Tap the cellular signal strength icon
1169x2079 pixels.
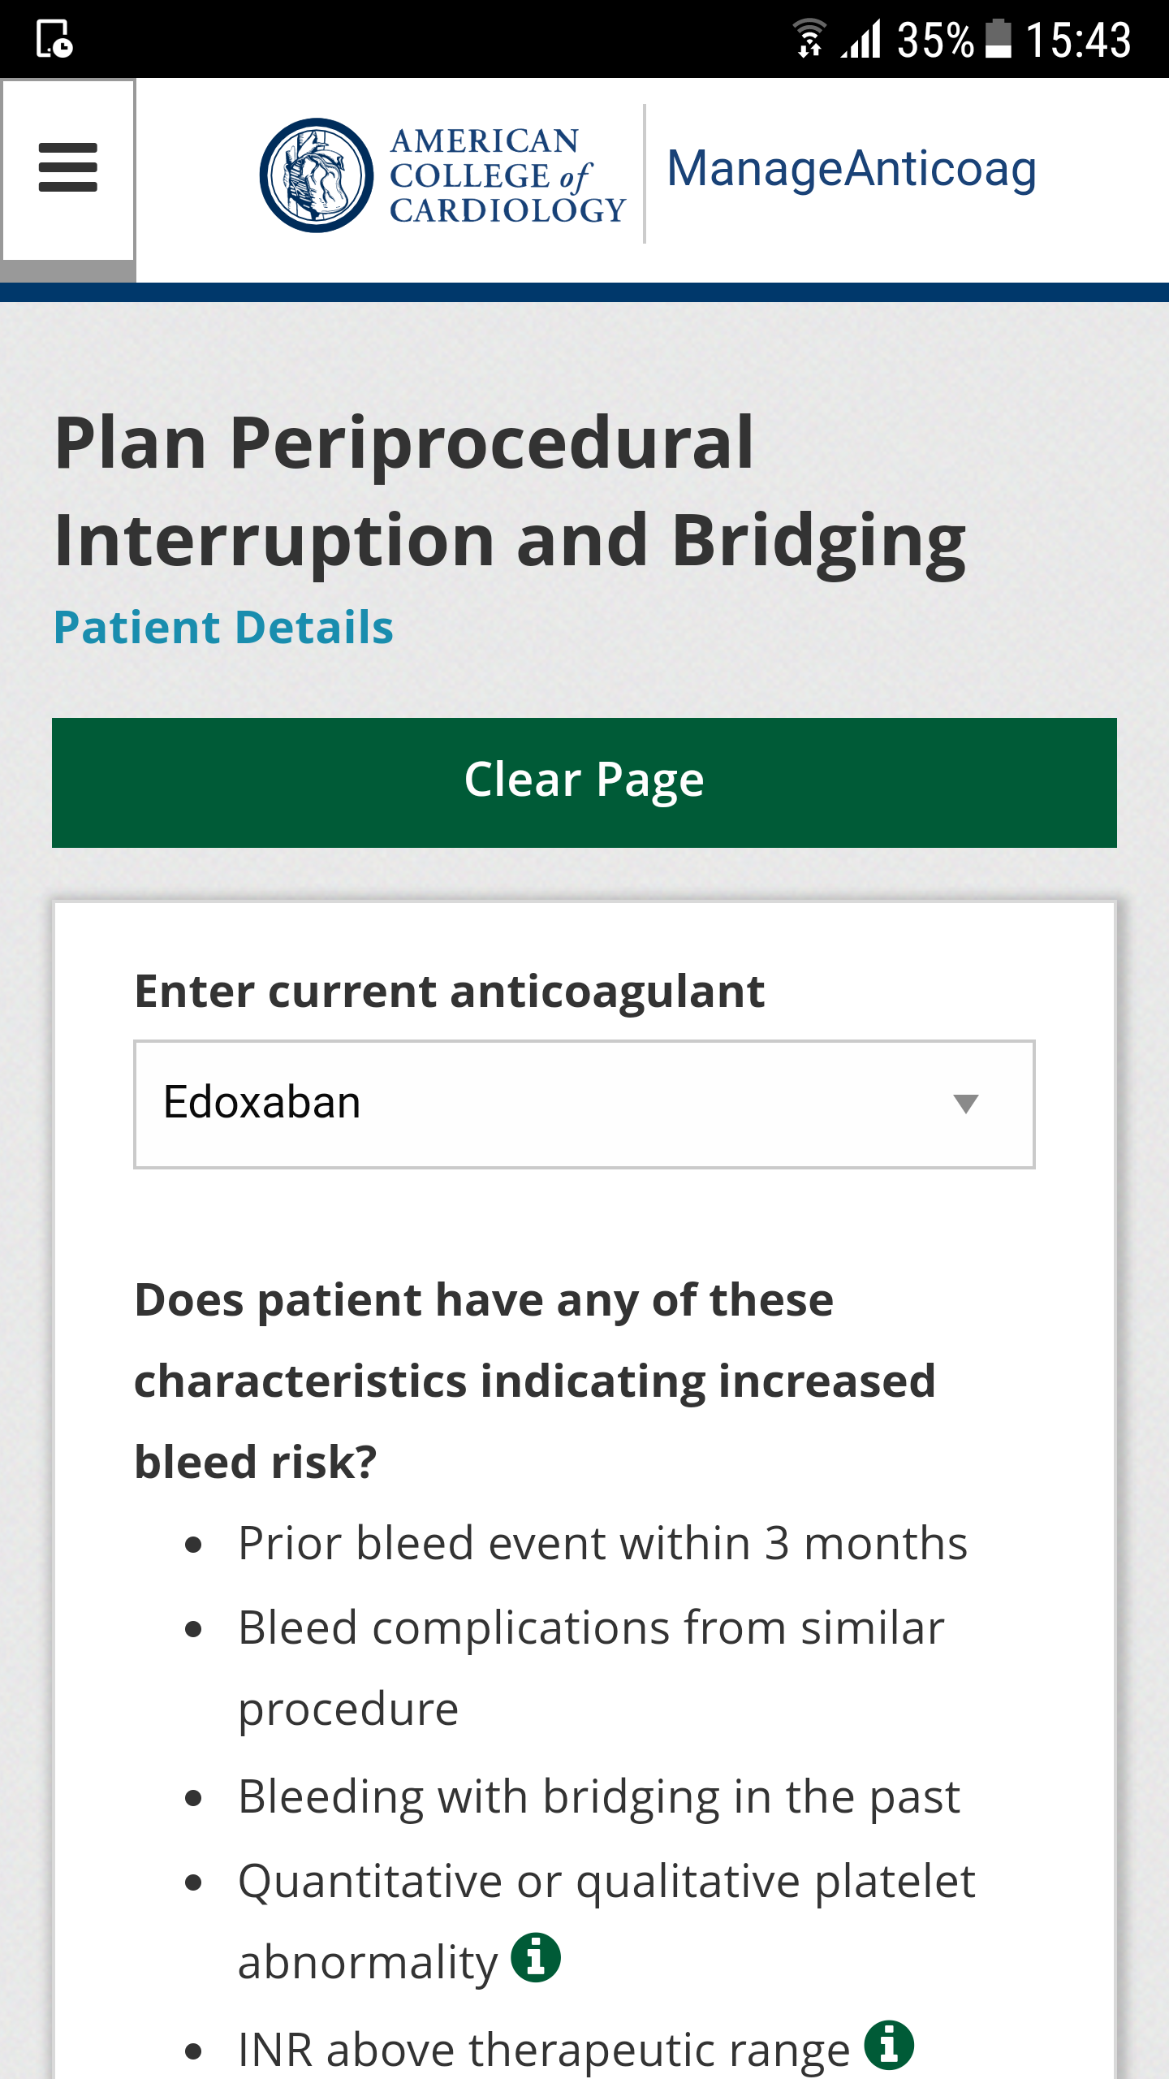pyautogui.click(x=861, y=39)
